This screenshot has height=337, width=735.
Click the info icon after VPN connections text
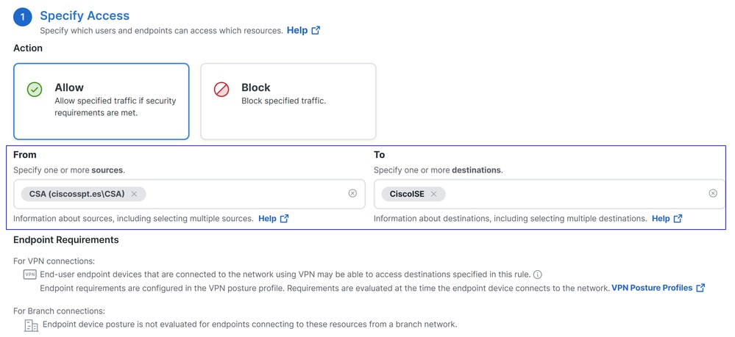538,275
